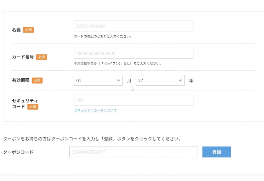264x181 pixels.
Task: Open the expiration month dropdown showing 01
Action: (98, 80)
